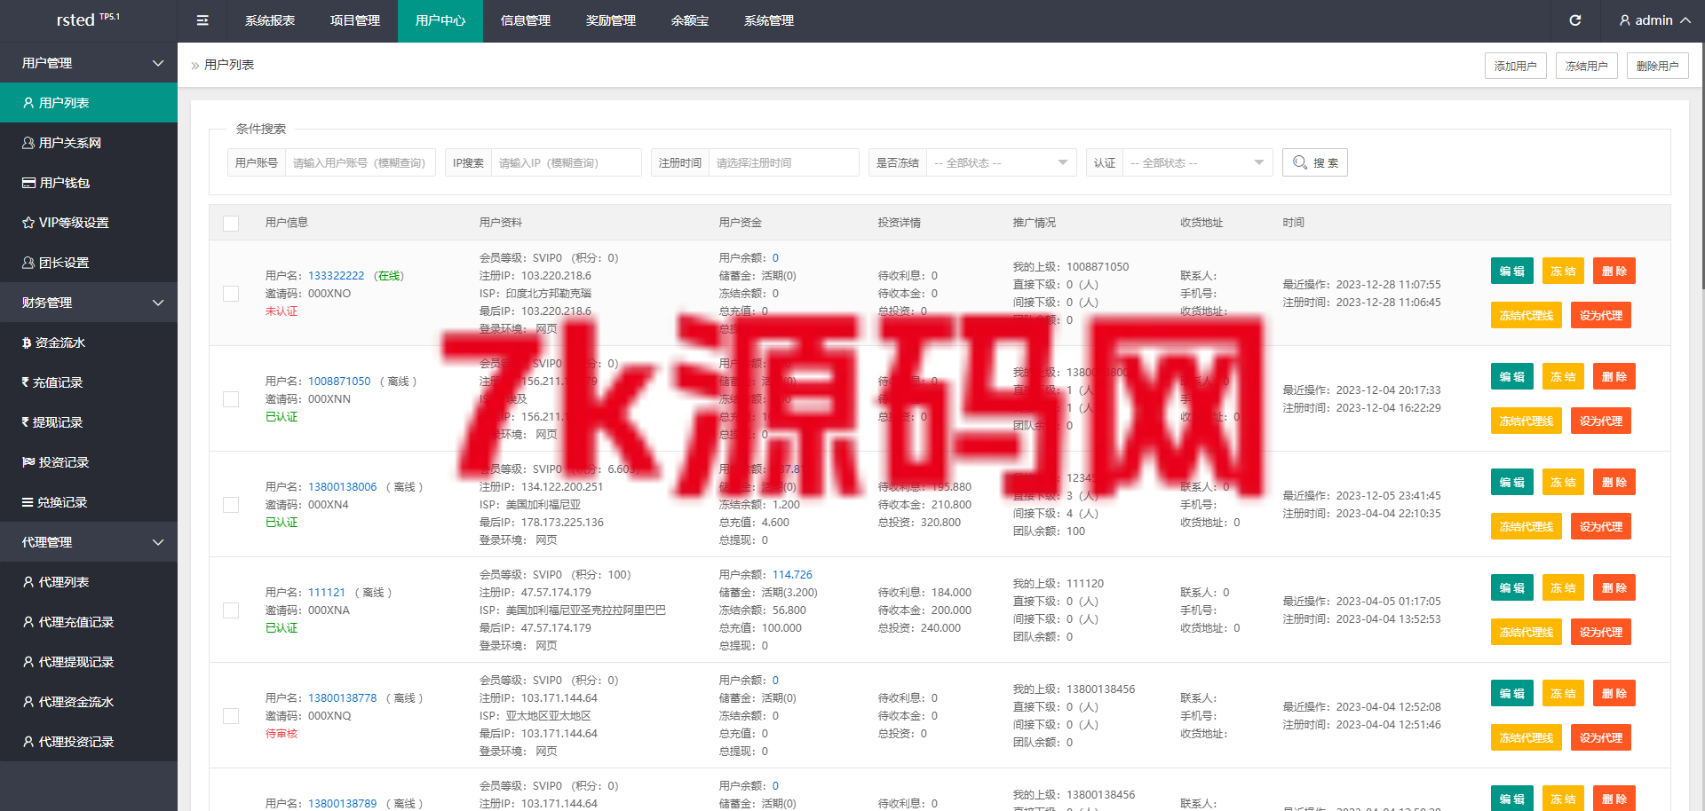Click the breadcrumb double-arrow icon
The height and width of the screenshot is (811, 1705).
pos(195,66)
